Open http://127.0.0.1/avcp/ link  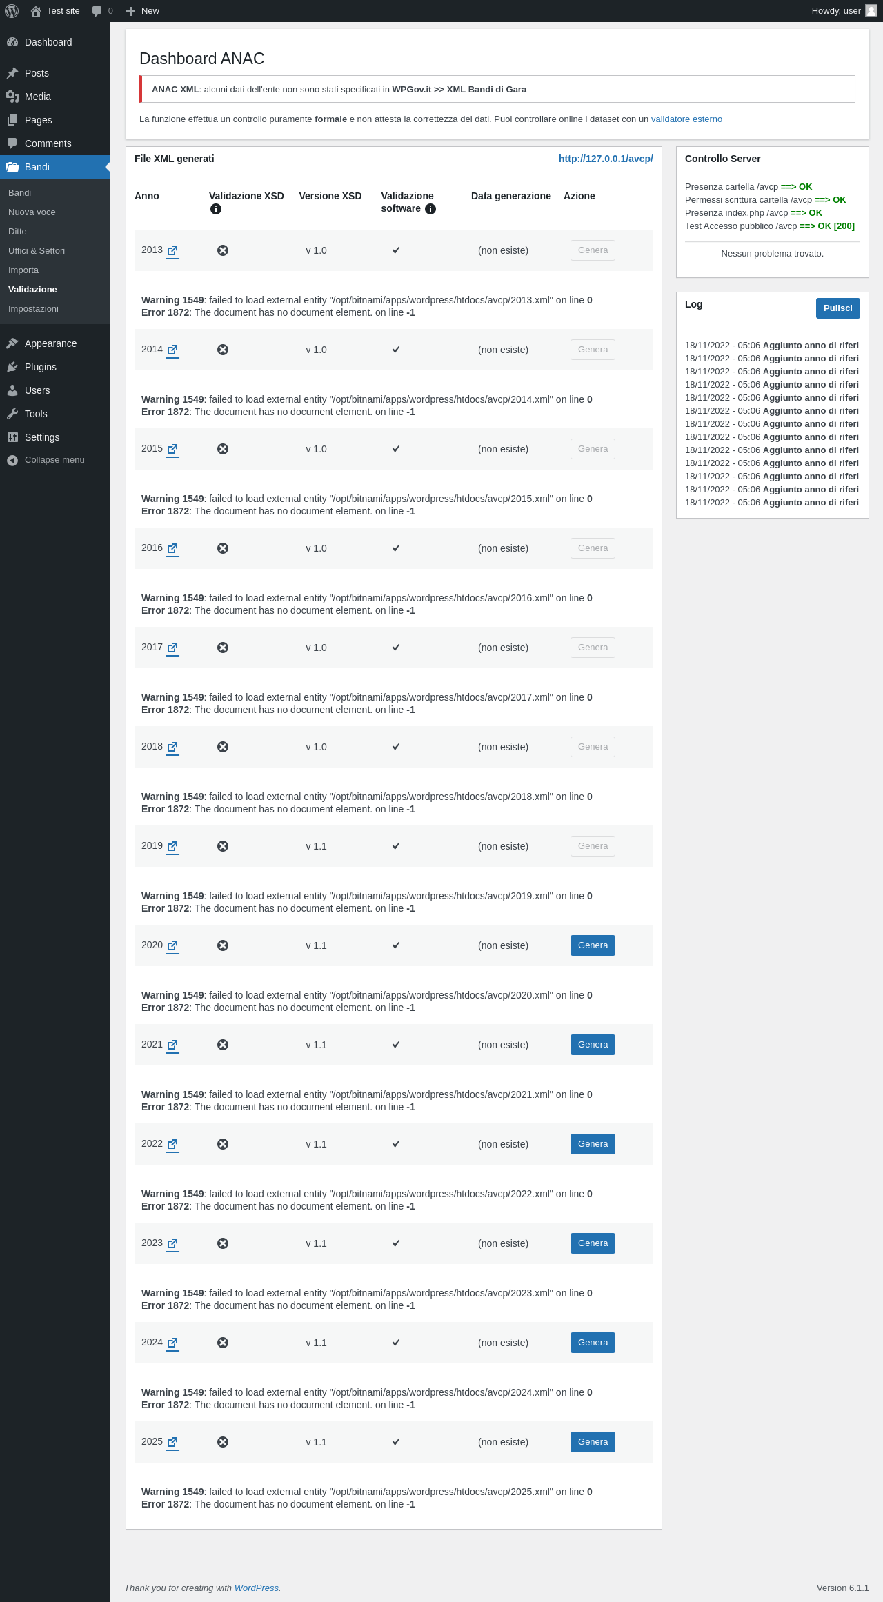point(606,159)
